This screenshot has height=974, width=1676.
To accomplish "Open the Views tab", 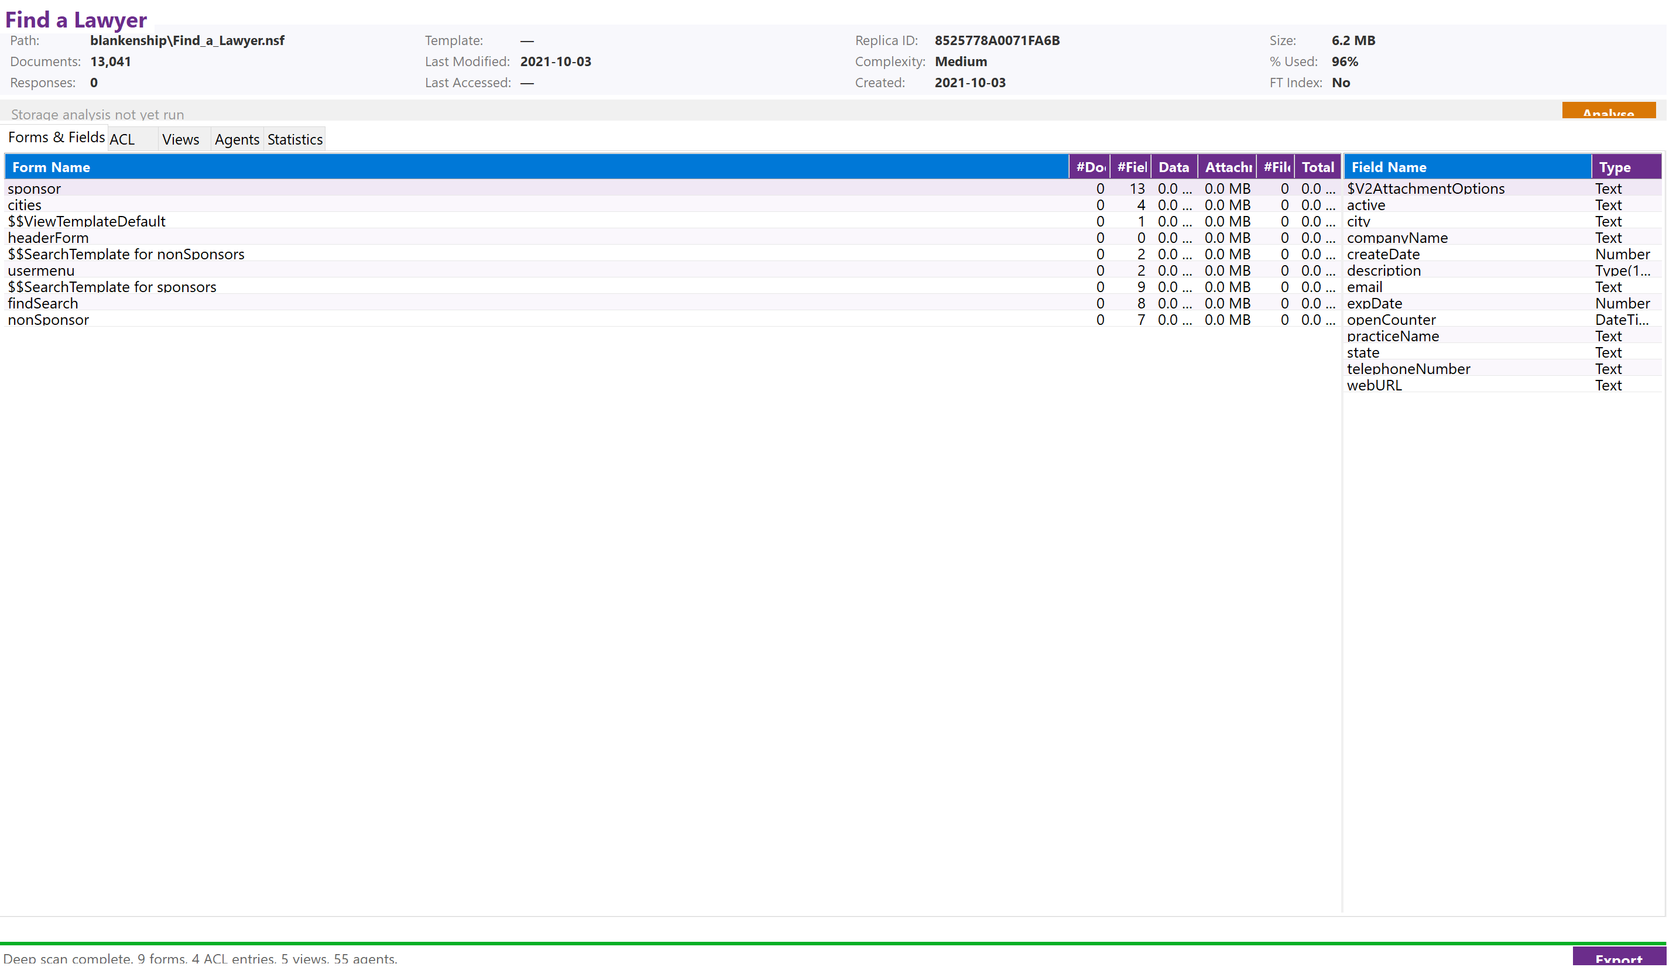I will [180, 139].
